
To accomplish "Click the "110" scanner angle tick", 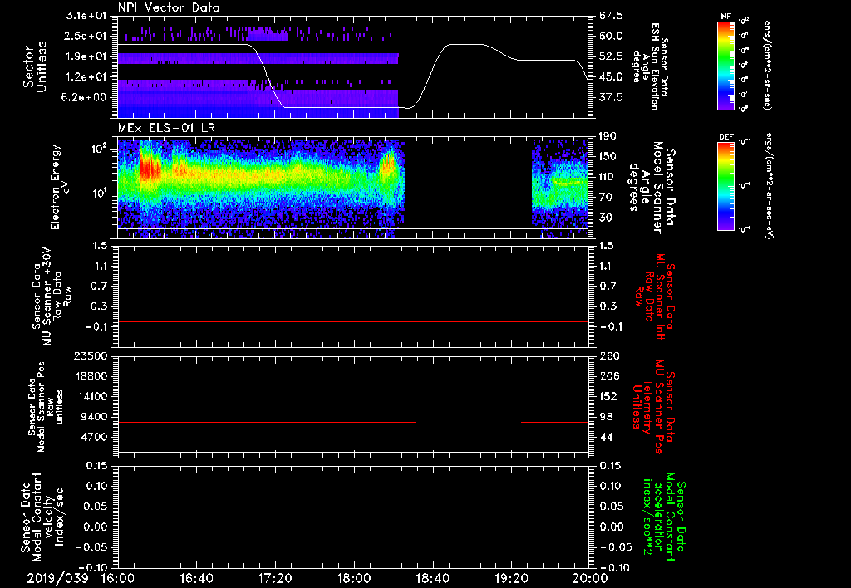I will point(608,177).
